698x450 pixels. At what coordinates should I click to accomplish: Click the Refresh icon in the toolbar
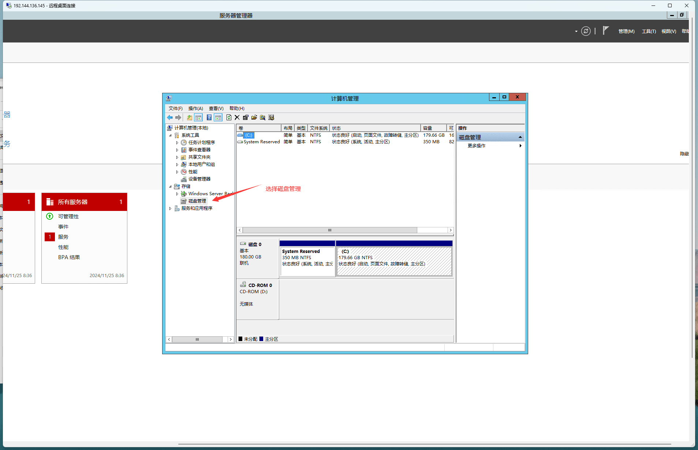click(x=229, y=117)
